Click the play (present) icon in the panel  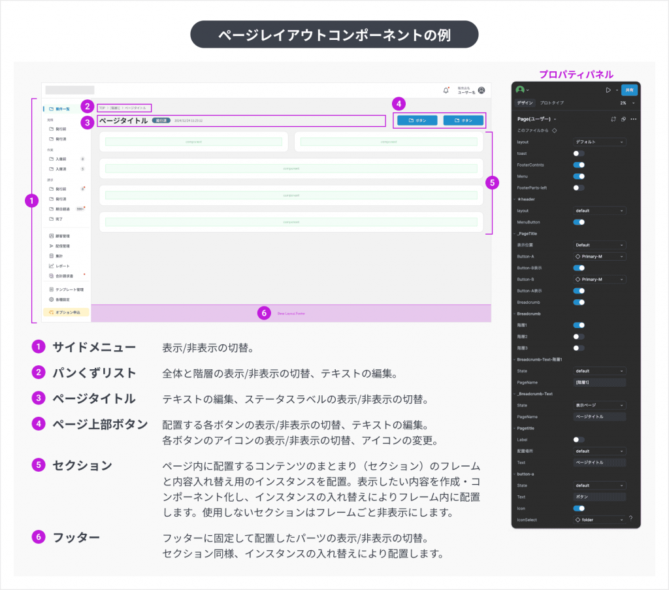point(608,90)
